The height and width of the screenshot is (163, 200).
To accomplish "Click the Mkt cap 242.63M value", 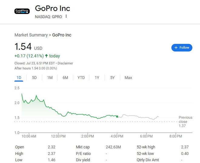I will [113, 147].
